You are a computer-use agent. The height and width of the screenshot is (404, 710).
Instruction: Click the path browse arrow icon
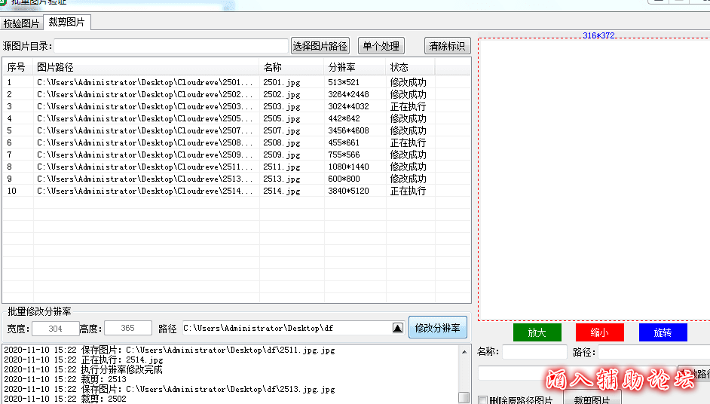tap(398, 328)
